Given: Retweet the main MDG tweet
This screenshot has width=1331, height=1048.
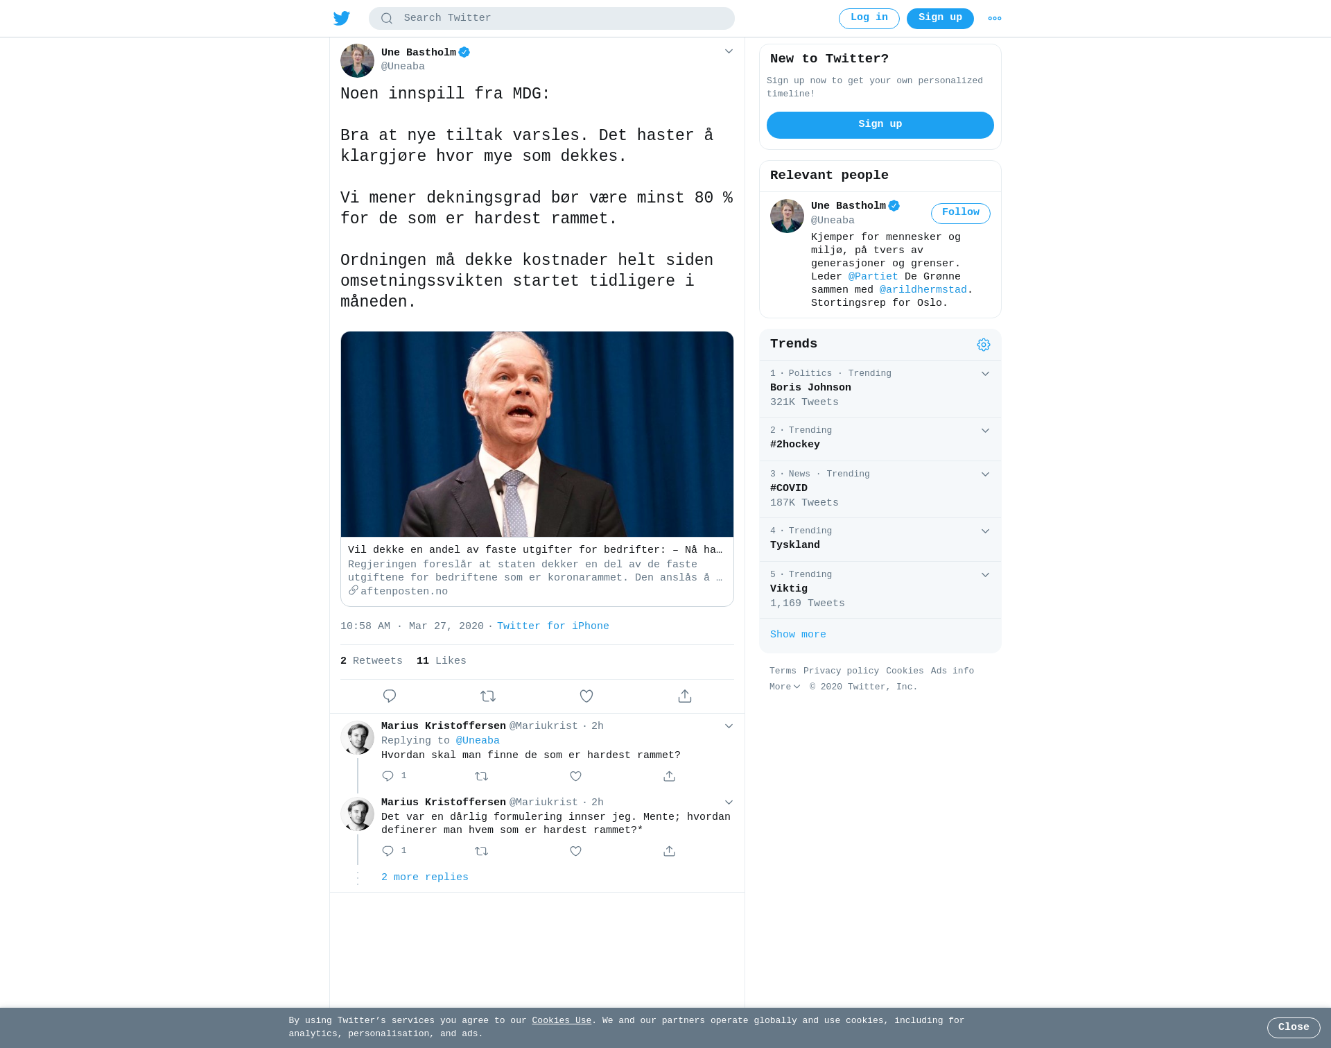Looking at the screenshot, I should [488, 696].
